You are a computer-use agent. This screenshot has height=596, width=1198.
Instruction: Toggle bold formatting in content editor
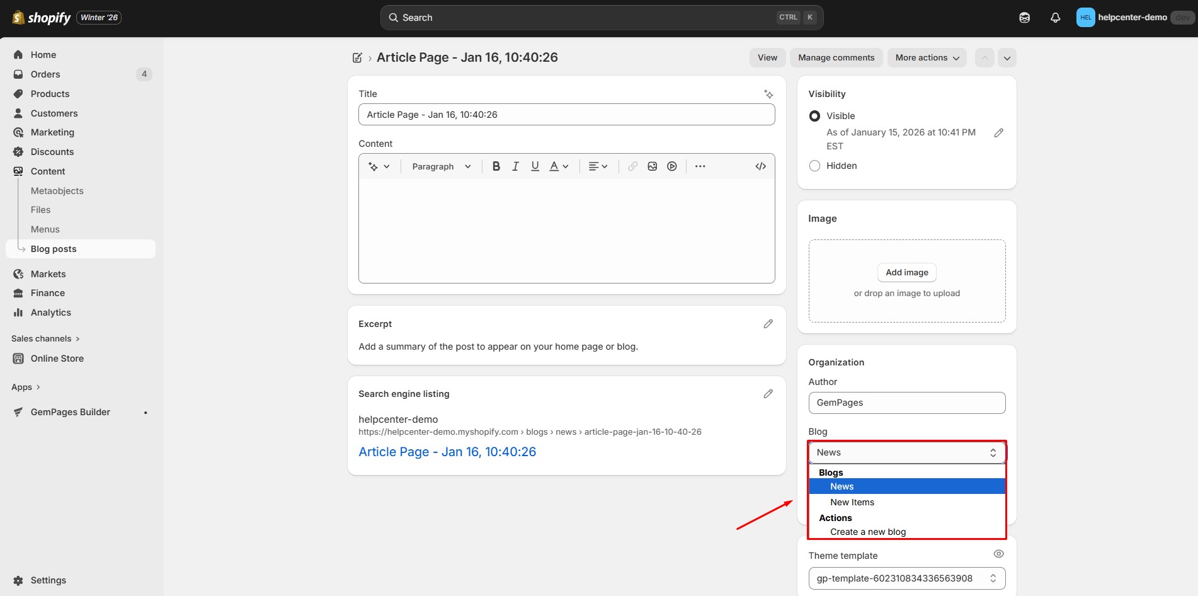(x=496, y=166)
